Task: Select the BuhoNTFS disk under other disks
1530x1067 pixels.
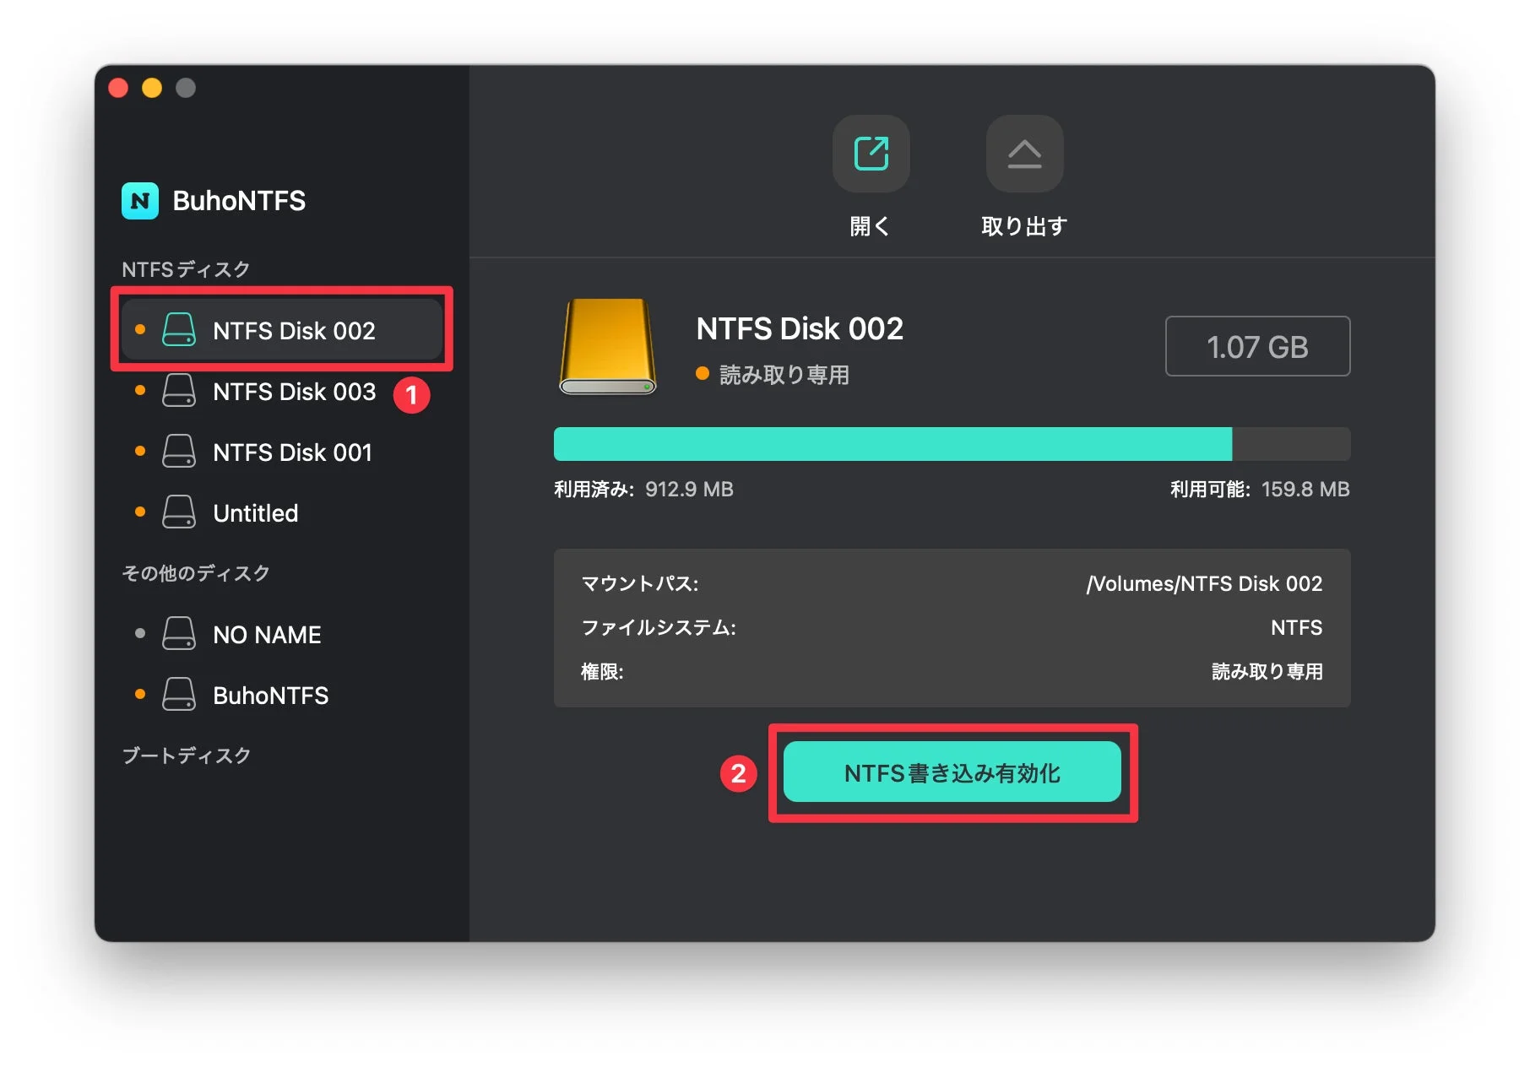Action: point(270,696)
